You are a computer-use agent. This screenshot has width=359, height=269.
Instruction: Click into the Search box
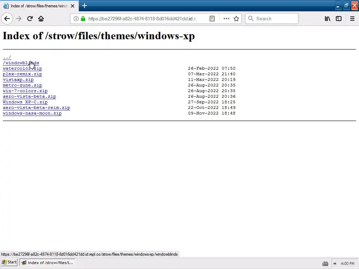coord(272,19)
